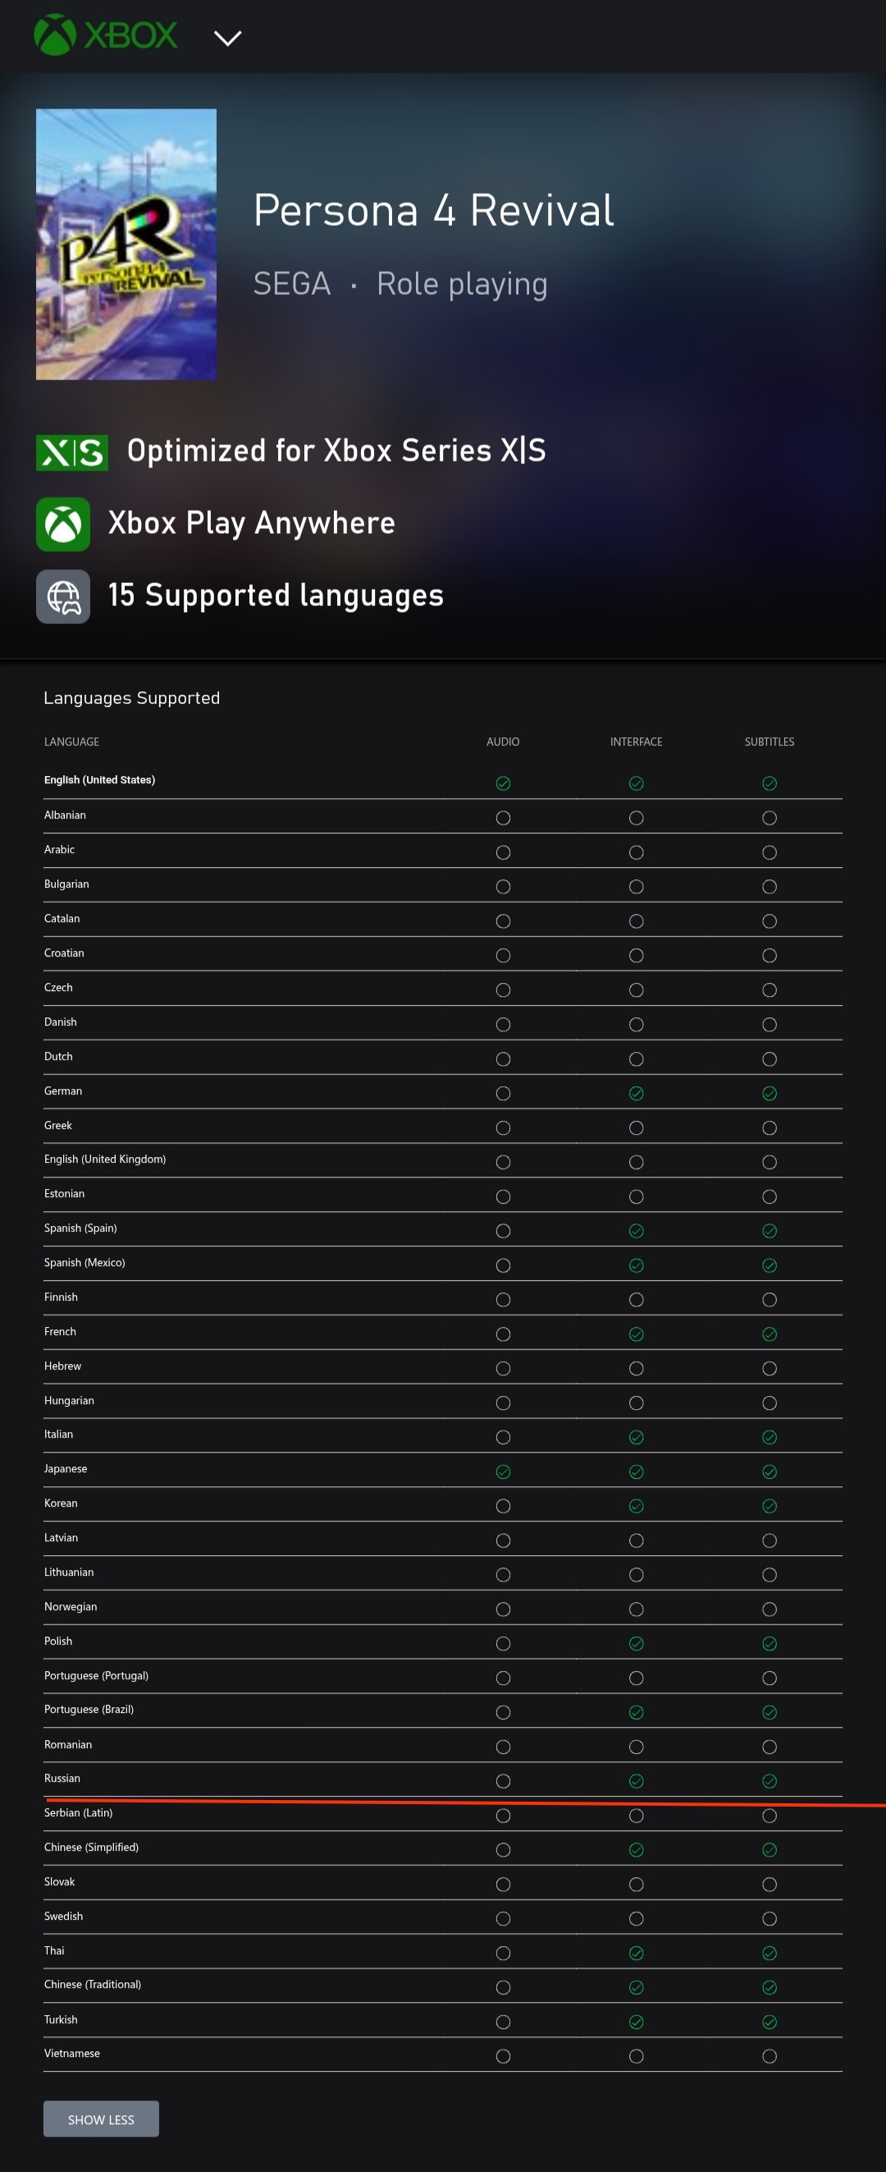Viewport: 886px width, 2172px height.
Task: Click the Persona 4 Revival title
Action: [x=434, y=210]
